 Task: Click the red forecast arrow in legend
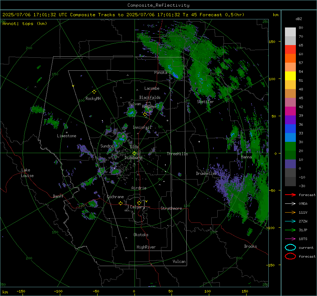[x=290, y=195]
